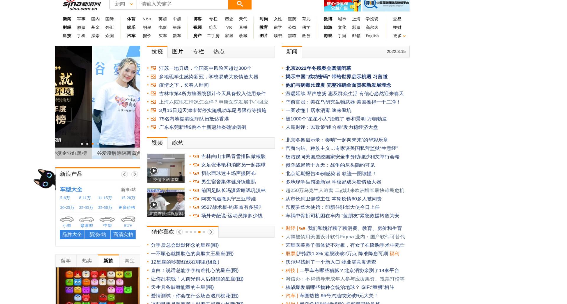Open headline 俄乌战局第十九天
Viewport: 567px width, 304px height.
click(x=330, y=165)
